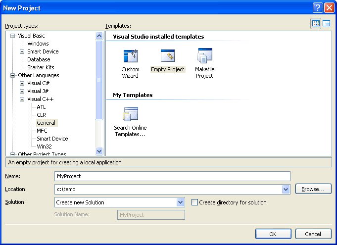Switch to large icons view
Screen dimensions: 337x245
click(x=316, y=23)
